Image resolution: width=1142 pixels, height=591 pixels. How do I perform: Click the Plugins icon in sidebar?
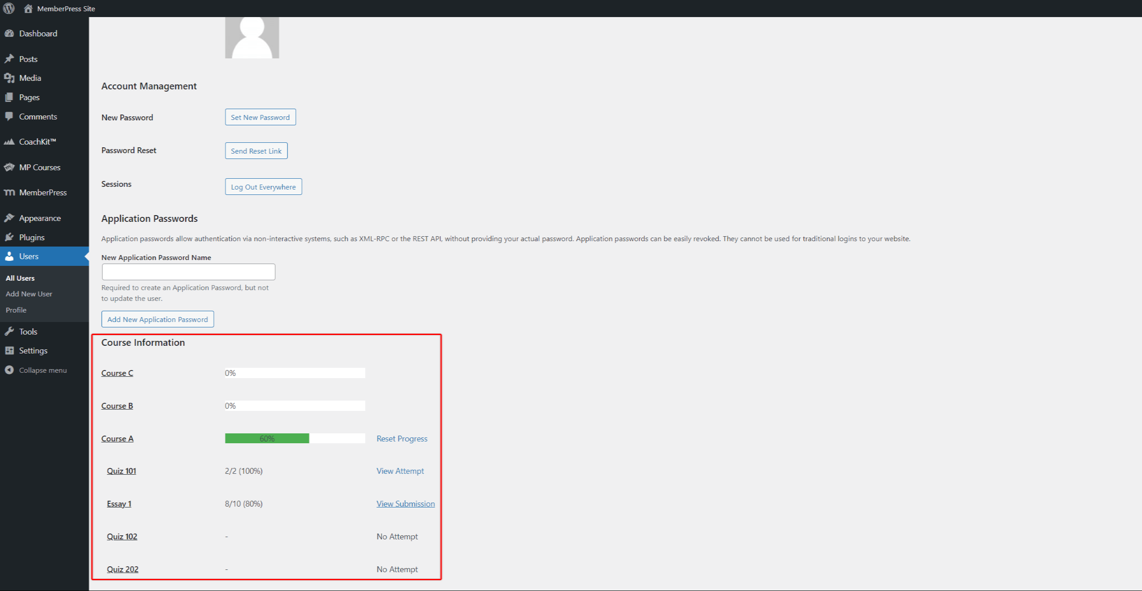(x=10, y=236)
